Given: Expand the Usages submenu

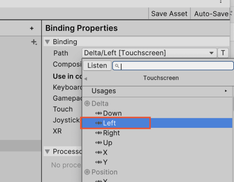Looking at the screenshot, I should pyautogui.click(x=157, y=91).
